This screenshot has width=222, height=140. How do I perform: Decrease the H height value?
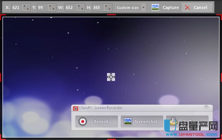[109, 9]
